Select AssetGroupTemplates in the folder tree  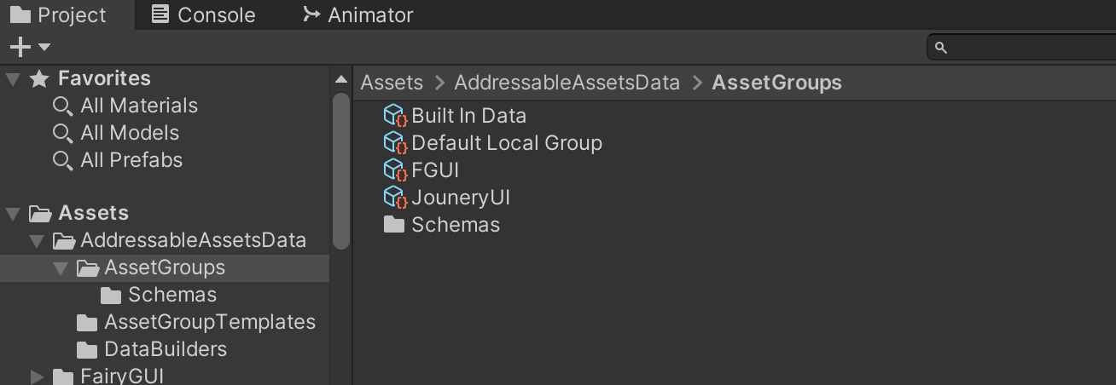[x=209, y=322]
